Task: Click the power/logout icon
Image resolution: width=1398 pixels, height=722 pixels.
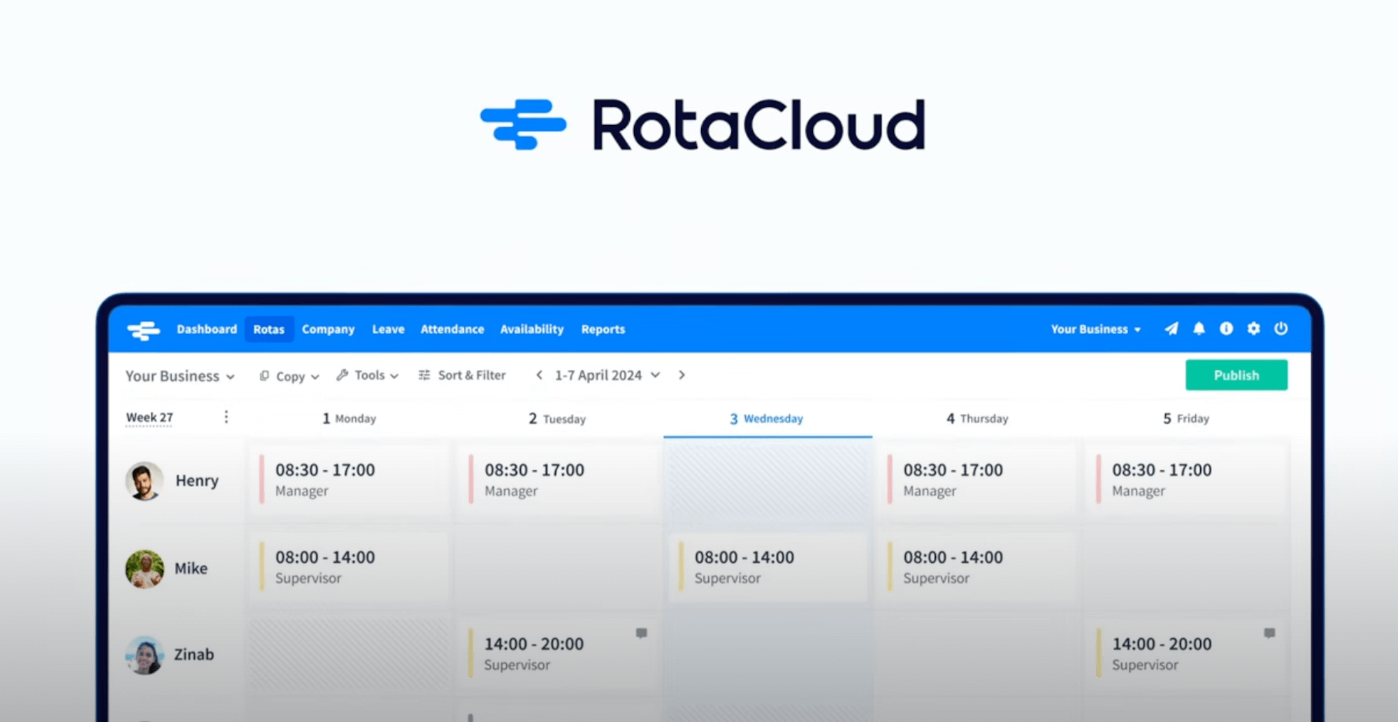Action: 1281,328
